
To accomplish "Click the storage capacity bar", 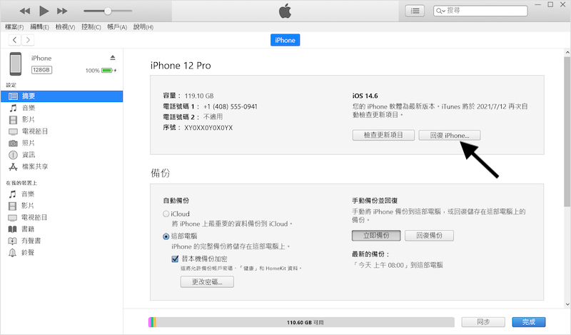I will [x=301, y=322].
